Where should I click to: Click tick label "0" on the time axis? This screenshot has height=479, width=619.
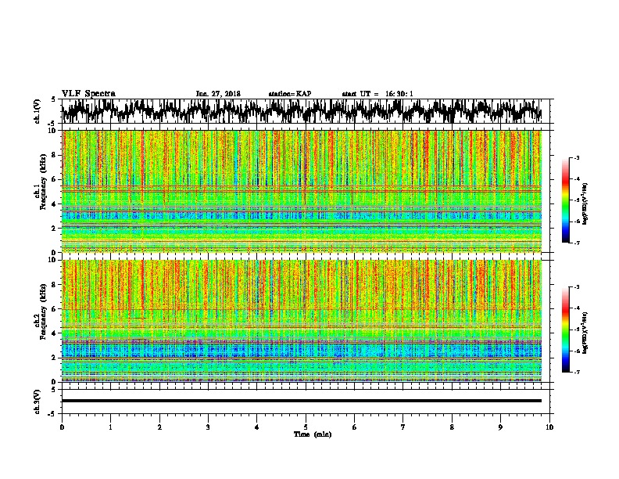coord(62,427)
